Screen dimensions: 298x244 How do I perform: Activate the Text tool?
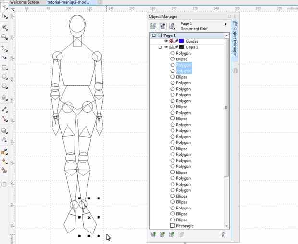point(5,98)
